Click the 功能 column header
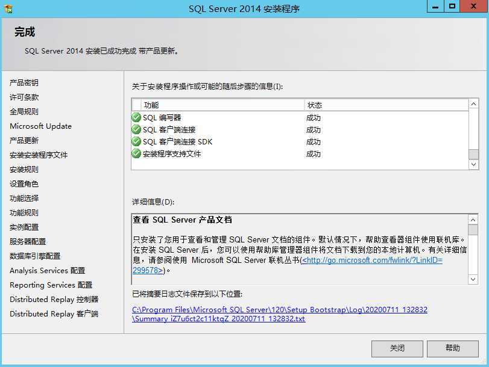The width and height of the screenshot is (489, 367). (x=222, y=105)
